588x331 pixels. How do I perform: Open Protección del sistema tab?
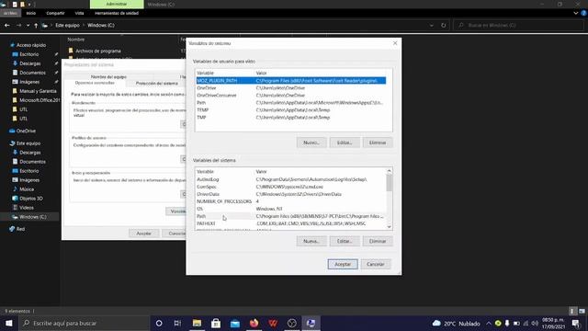[x=157, y=83]
